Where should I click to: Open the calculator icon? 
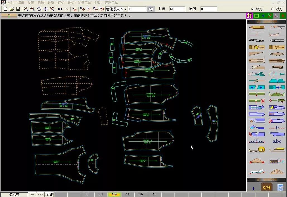click(280, 187)
